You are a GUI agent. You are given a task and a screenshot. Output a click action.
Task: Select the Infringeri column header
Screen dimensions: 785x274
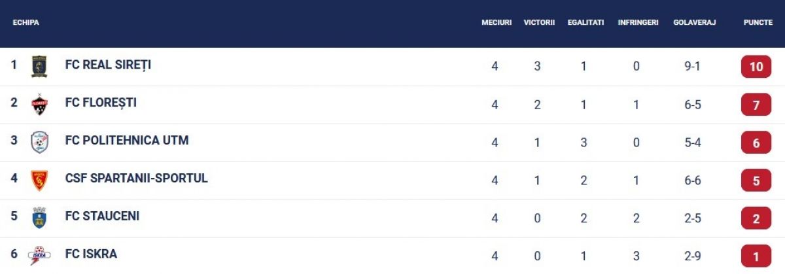[x=638, y=22]
